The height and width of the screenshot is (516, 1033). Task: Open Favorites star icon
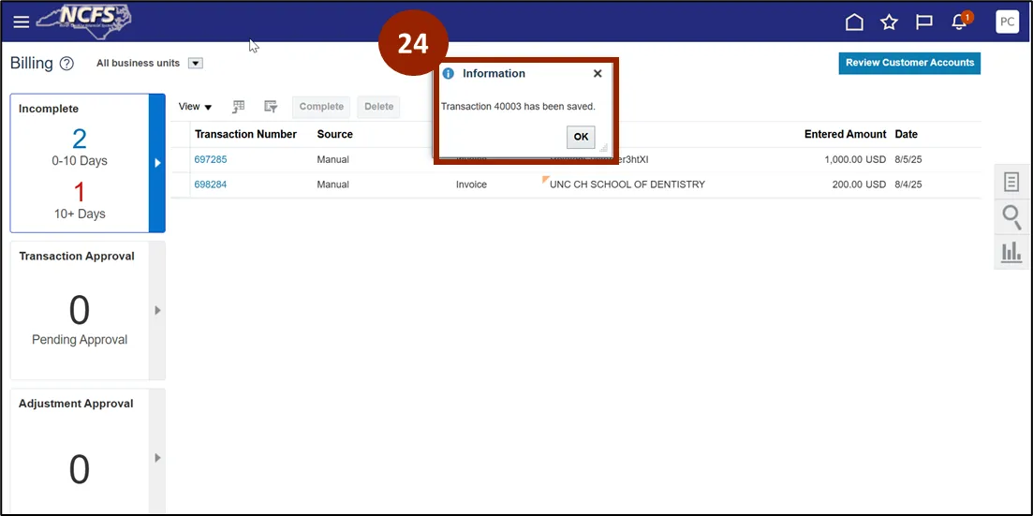pyautogui.click(x=889, y=22)
